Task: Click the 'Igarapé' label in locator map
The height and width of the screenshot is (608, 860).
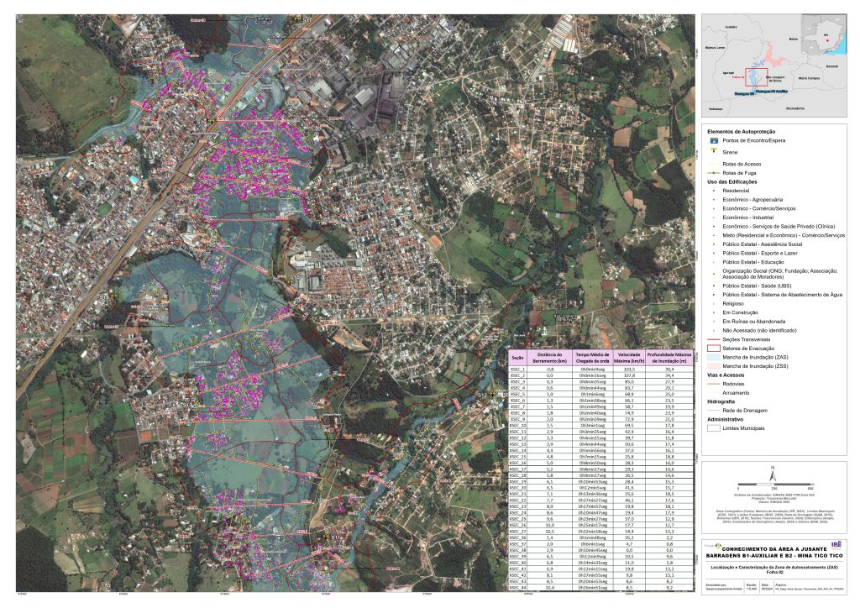Action: pos(728,72)
